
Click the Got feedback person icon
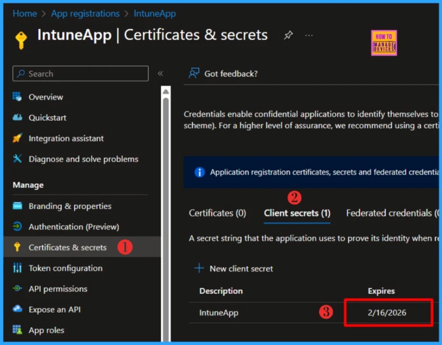194,73
